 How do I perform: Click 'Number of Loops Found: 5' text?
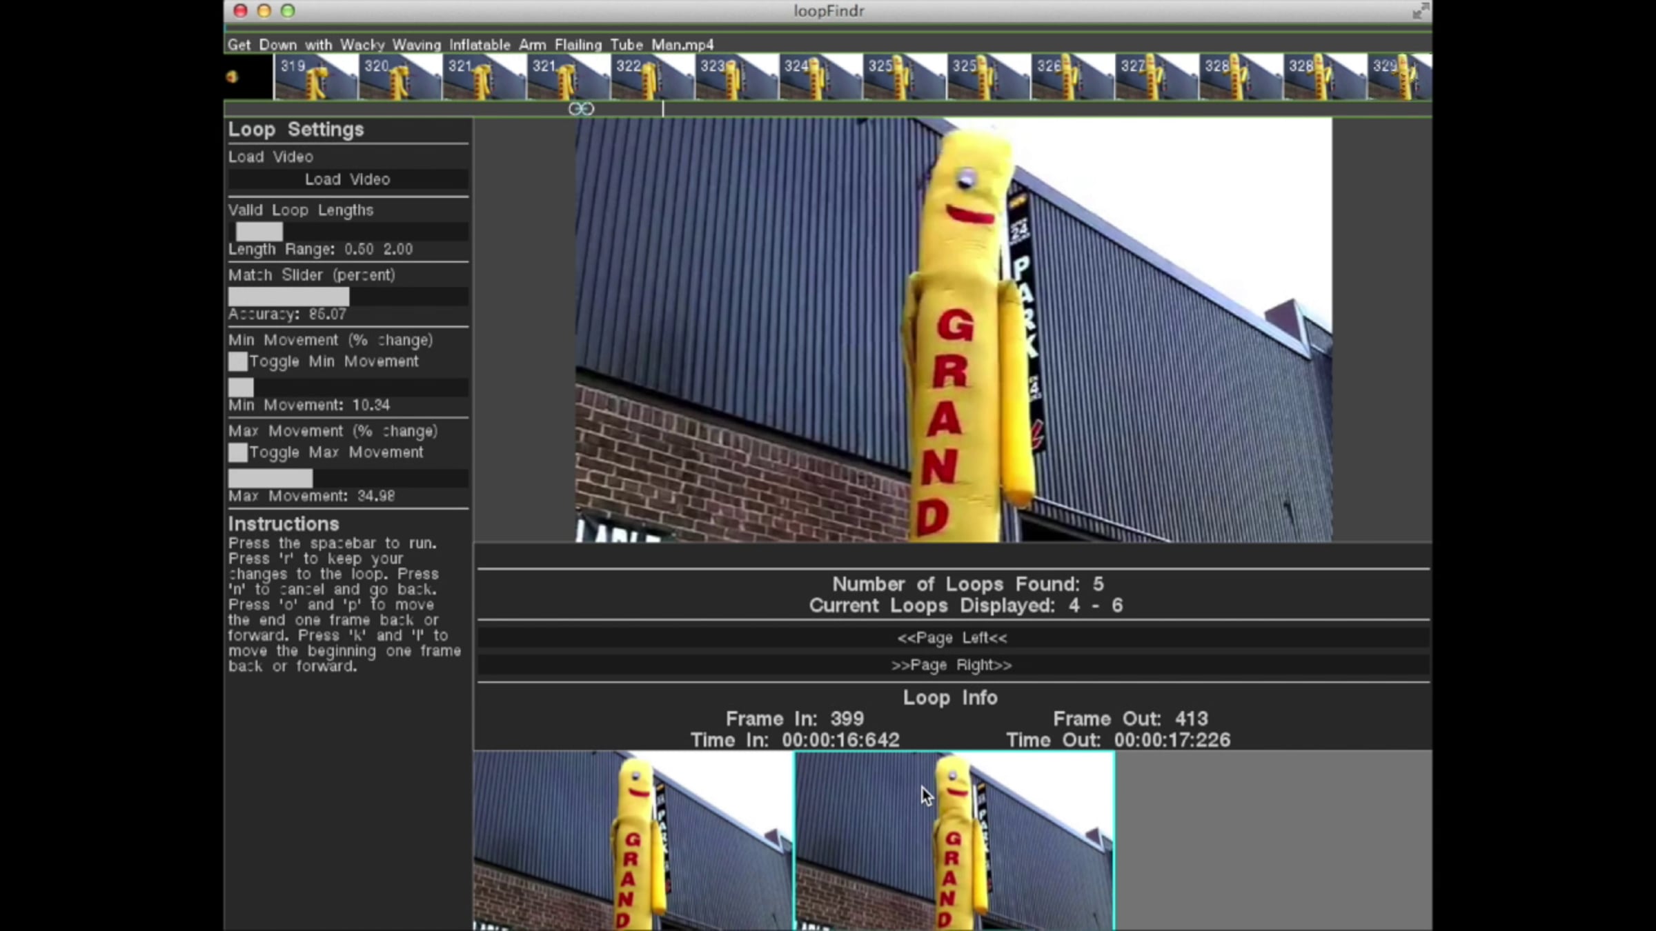(x=967, y=584)
